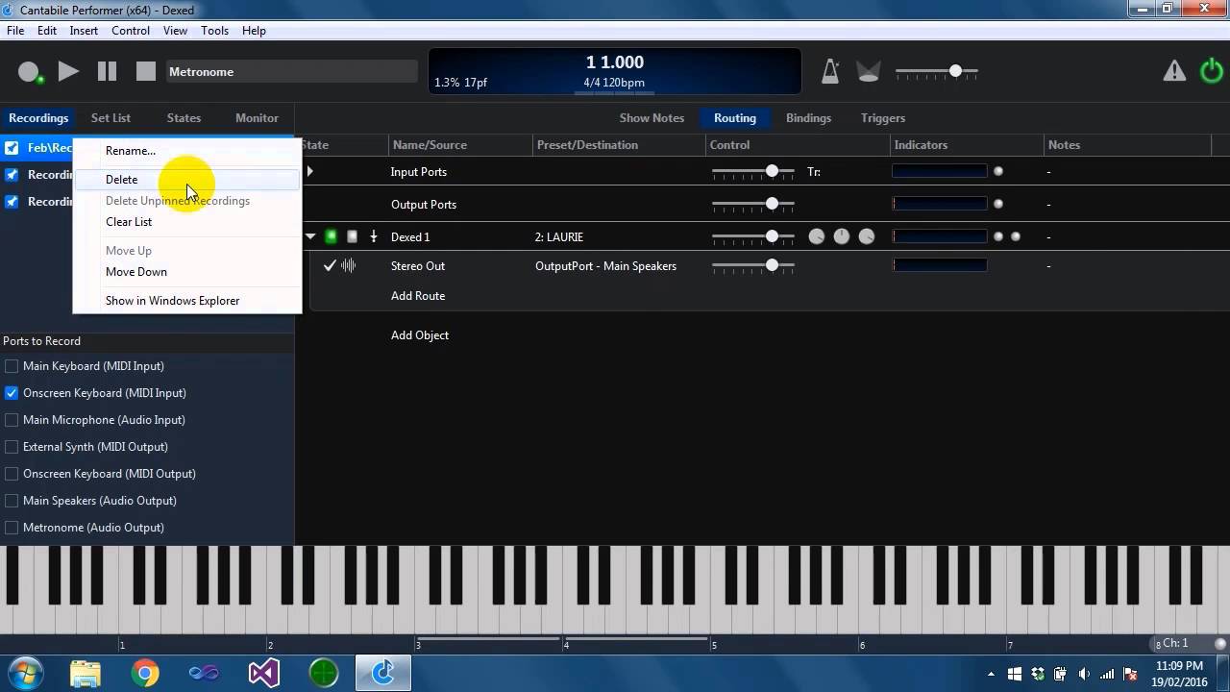Choose Delete from the context menu
Image resolution: width=1230 pixels, height=692 pixels.
point(186,180)
